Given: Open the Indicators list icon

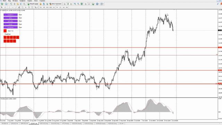Looking at the screenshot, I should click(x=93, y=4).
